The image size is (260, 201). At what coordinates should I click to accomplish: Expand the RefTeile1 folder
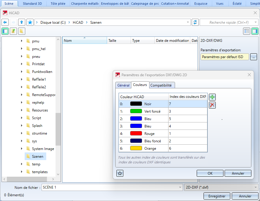22,79
